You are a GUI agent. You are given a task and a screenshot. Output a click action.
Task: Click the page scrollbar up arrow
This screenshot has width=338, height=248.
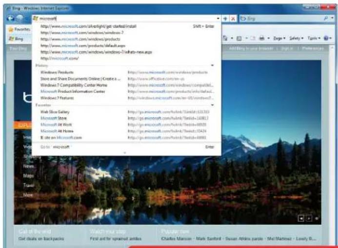(x=333, y=47)
